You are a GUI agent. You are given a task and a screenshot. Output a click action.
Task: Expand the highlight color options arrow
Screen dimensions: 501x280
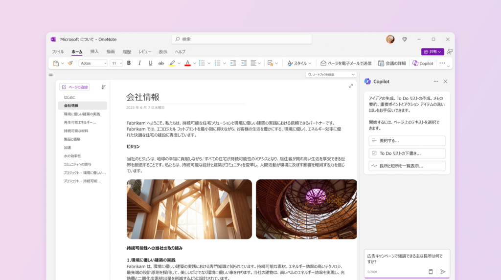[179, 63]
